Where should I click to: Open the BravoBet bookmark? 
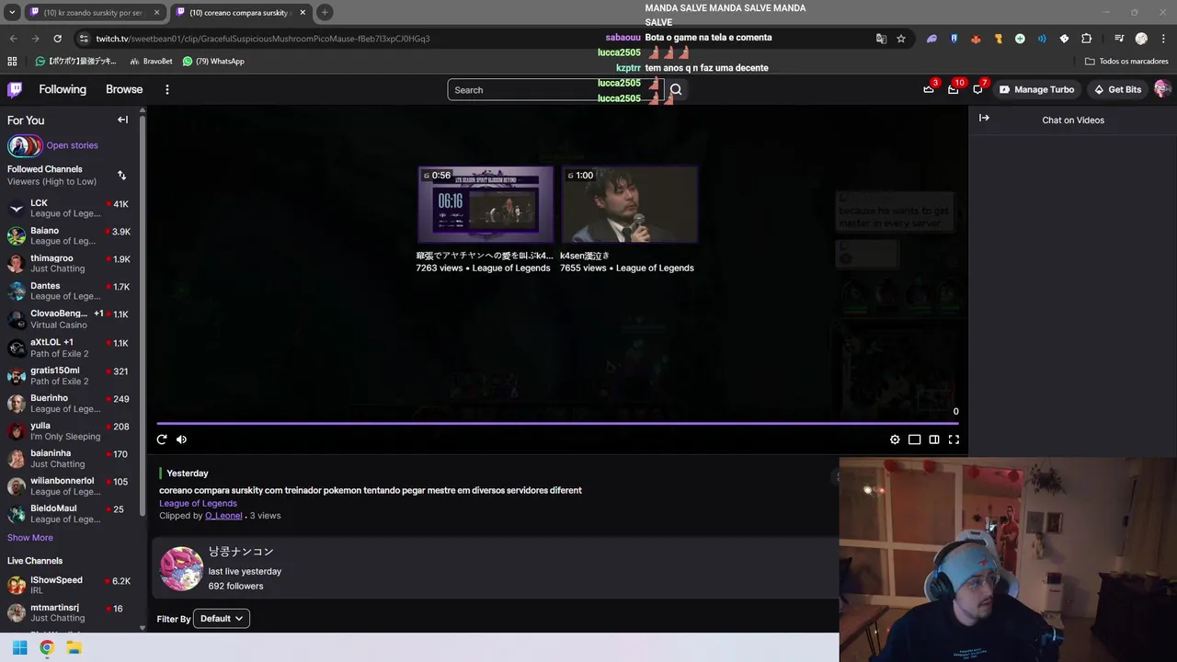pos(151,61)
